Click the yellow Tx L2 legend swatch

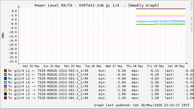click(5, 90)
